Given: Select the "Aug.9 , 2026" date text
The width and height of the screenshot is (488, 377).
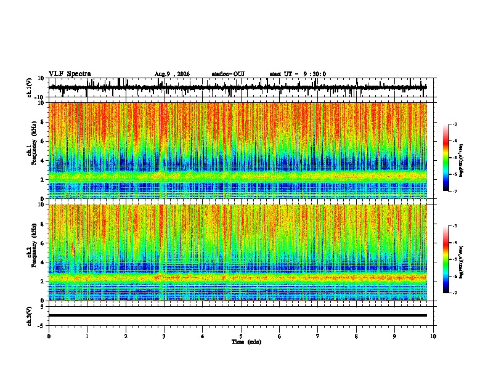Looking at the screenshot, I should click(x=172, y=74).
